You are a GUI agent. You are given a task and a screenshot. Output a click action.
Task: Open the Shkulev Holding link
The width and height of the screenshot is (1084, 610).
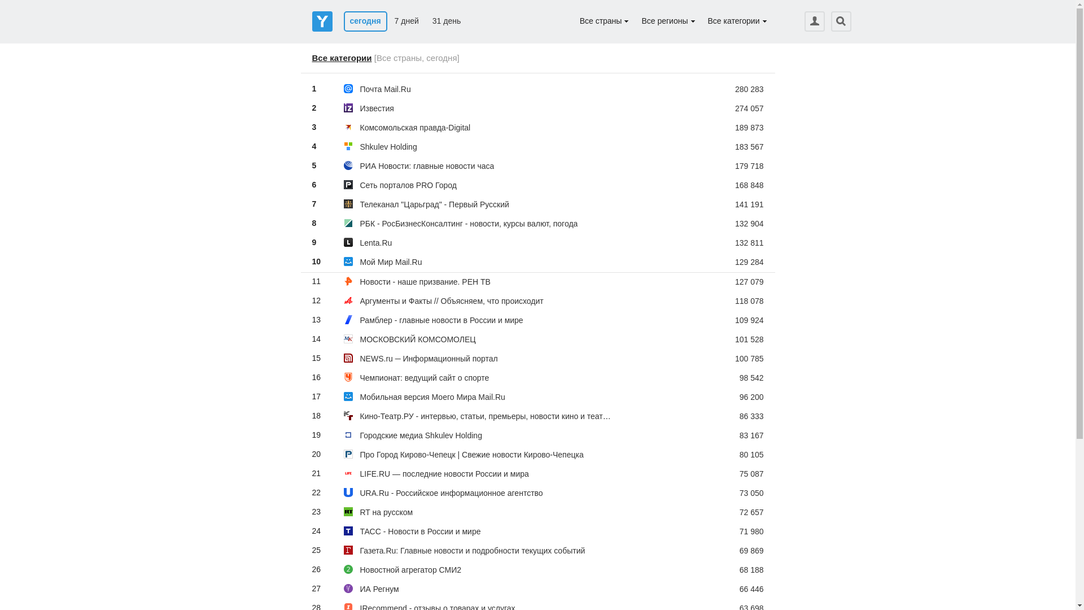click(x=388, y=147)
